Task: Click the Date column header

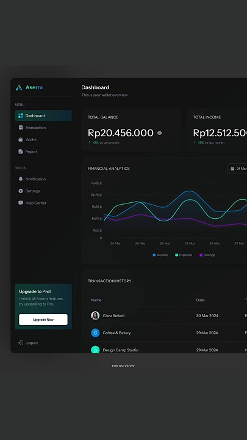Action: (200, 300)
